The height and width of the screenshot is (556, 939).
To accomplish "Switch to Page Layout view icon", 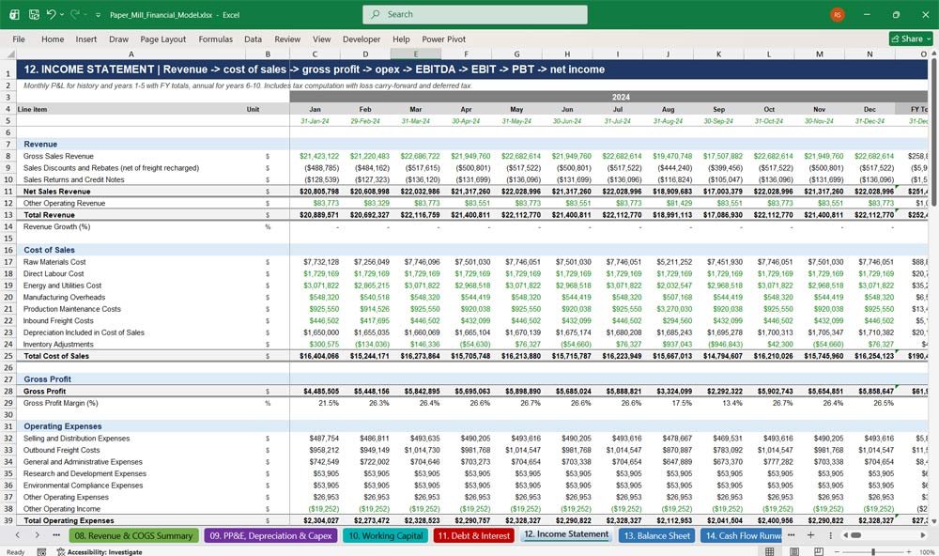I will click(793, 551).
